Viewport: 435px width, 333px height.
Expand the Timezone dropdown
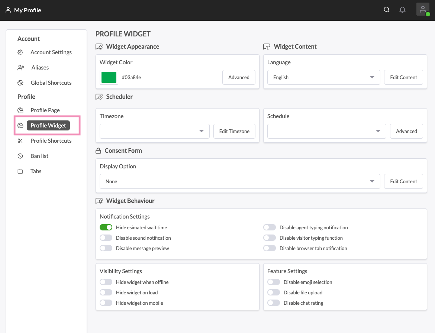click(x=154, y=131)
